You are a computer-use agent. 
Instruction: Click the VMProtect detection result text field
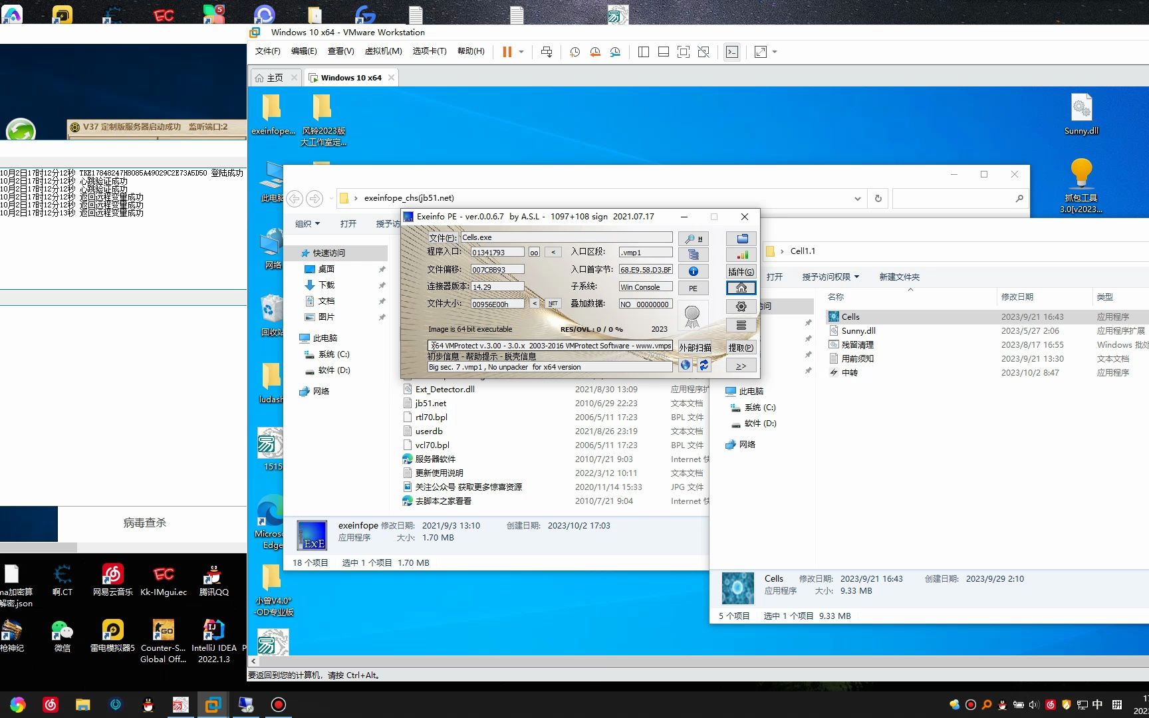click(x=550, y=346)
